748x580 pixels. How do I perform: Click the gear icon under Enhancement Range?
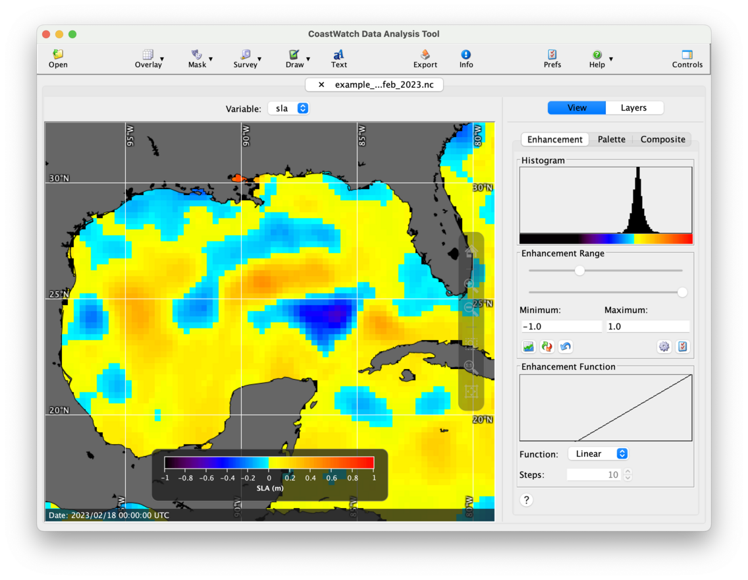(x=664, y=347)
